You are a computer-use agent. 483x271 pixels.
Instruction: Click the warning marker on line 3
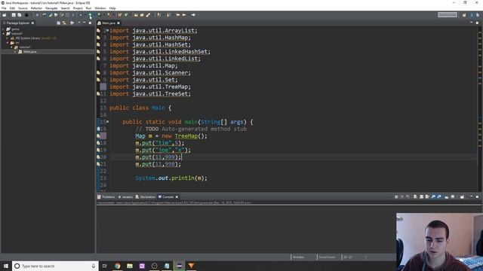coord(98,38)
